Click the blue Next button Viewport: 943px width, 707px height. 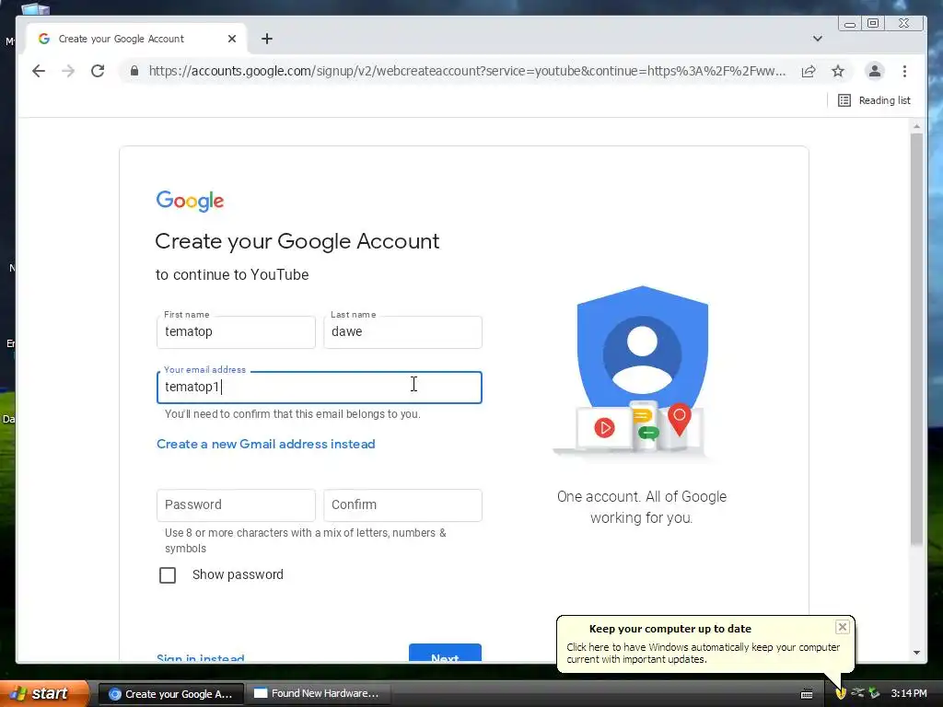tap(445, 653)
